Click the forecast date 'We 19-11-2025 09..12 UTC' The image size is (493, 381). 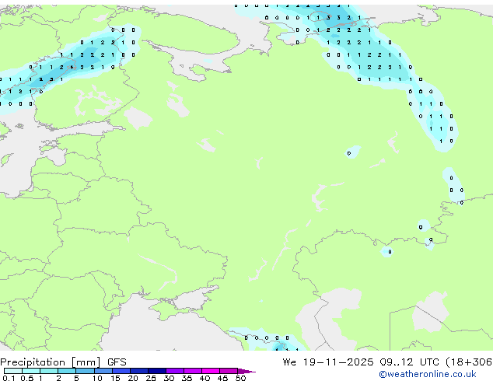(361, 362)
